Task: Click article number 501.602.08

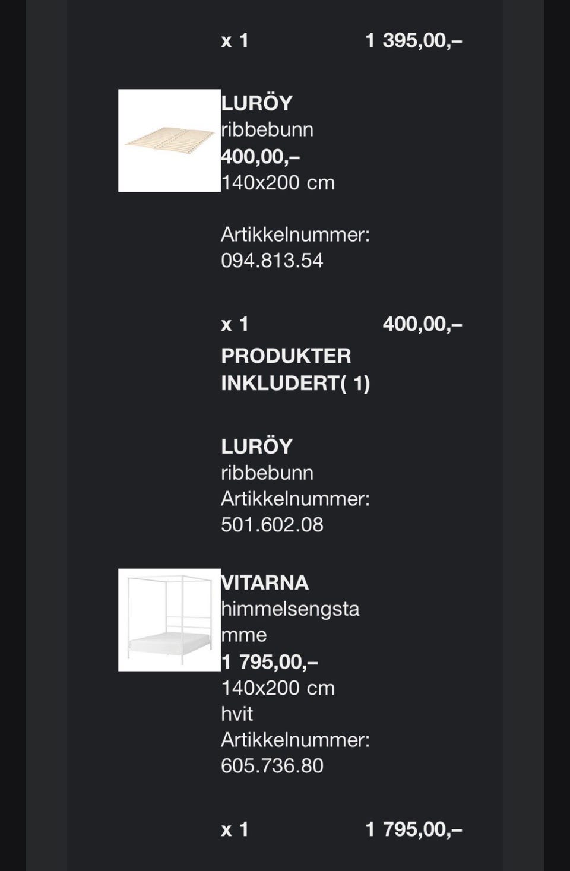Action: tap(272, 525)
